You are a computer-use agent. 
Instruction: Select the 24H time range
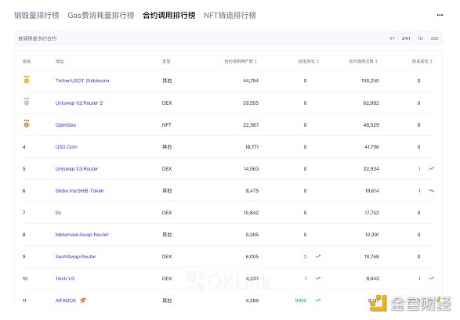406,38
